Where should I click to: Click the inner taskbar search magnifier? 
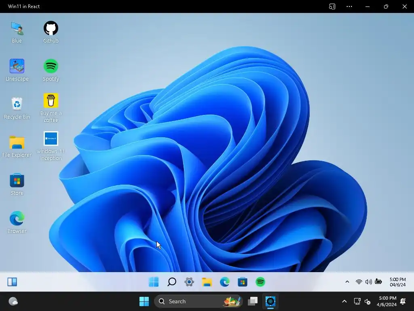click(x=171, y=282)
